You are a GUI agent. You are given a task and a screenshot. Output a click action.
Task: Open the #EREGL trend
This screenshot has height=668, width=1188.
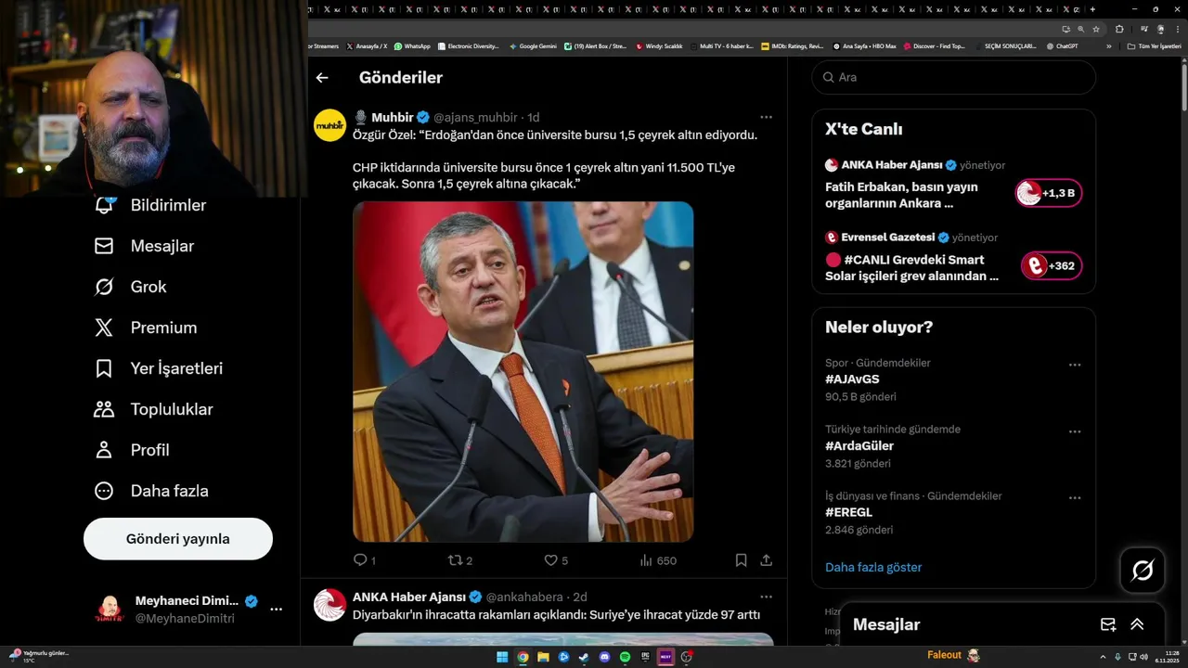pos(848,513)
